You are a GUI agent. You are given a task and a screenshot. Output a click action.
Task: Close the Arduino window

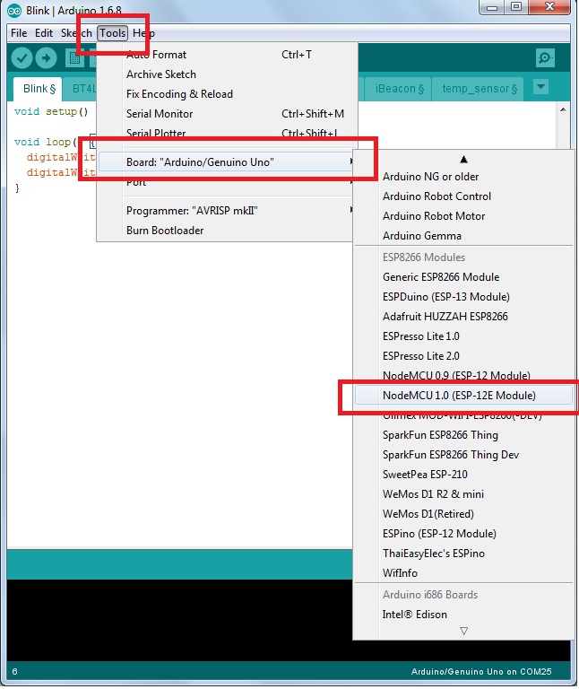[x=549, y=7]
